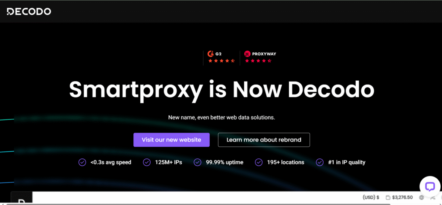This screenshot has width=442, height=205.
Task: Click checkmark icon beside 195+ locations
Action: pyautogui.click(x=259, y=162)
